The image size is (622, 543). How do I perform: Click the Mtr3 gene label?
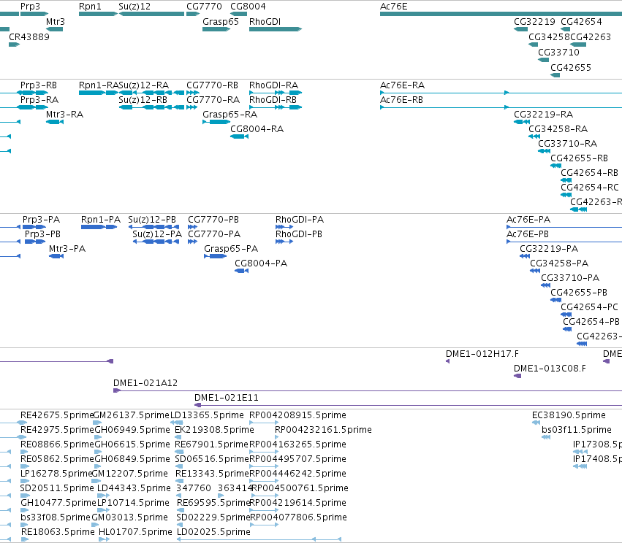click(x=55, y=22)
